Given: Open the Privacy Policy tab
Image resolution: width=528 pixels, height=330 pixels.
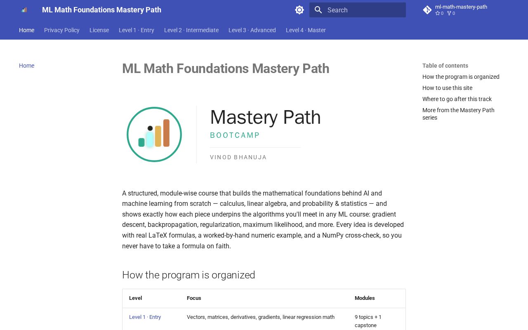Looking at the screenshot, I should pyautogui.click(x=62, y=30).
